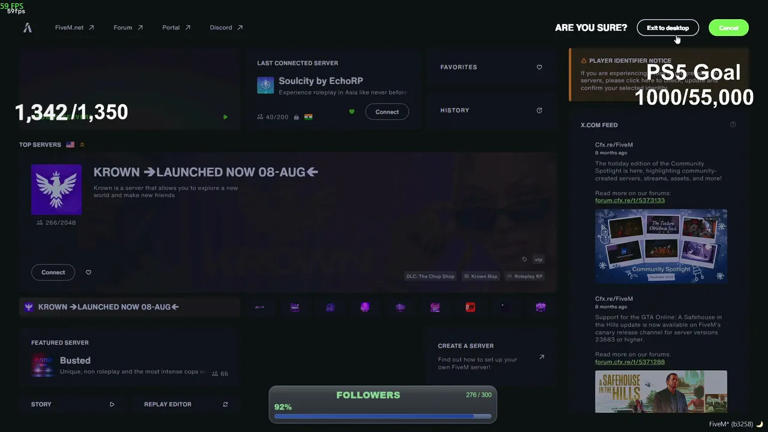Open the Favorites section

[x=491, y=67]
